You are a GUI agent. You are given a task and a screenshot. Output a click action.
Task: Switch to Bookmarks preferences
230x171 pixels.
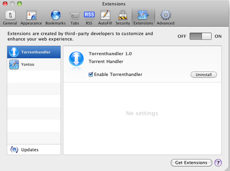(55, 17)
